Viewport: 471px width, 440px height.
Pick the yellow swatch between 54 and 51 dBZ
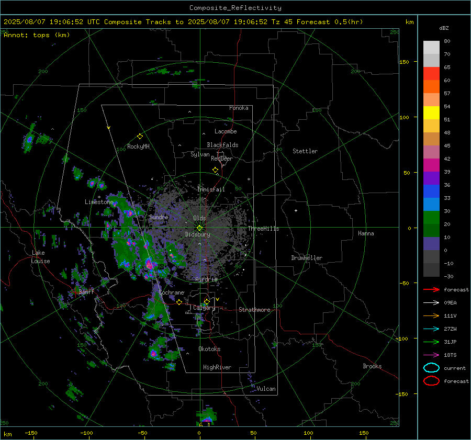(431, 113)
